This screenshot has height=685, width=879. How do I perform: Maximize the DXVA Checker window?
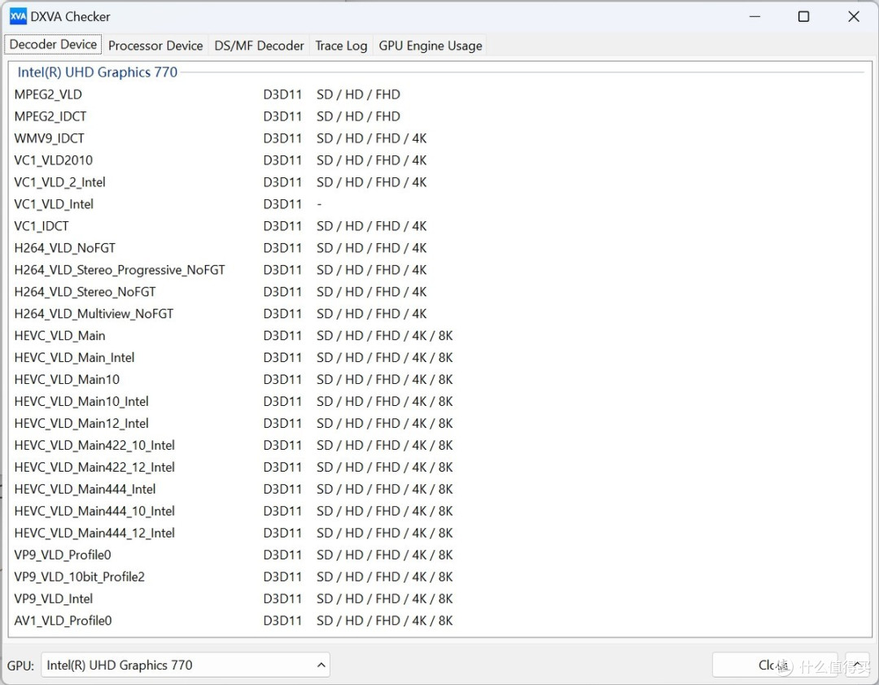(803, 16)
